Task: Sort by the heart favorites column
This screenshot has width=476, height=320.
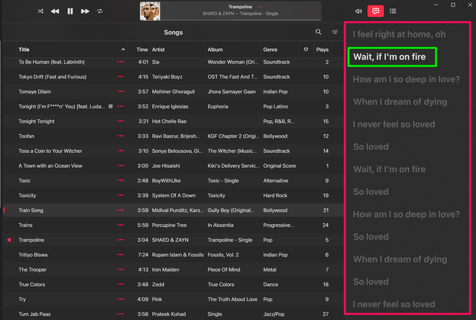Action: [x=306, y=49]
